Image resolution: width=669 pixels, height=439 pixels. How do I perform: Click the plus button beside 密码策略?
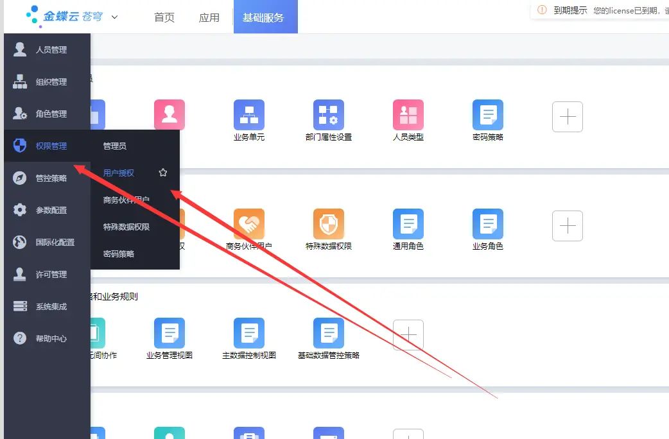567,117
